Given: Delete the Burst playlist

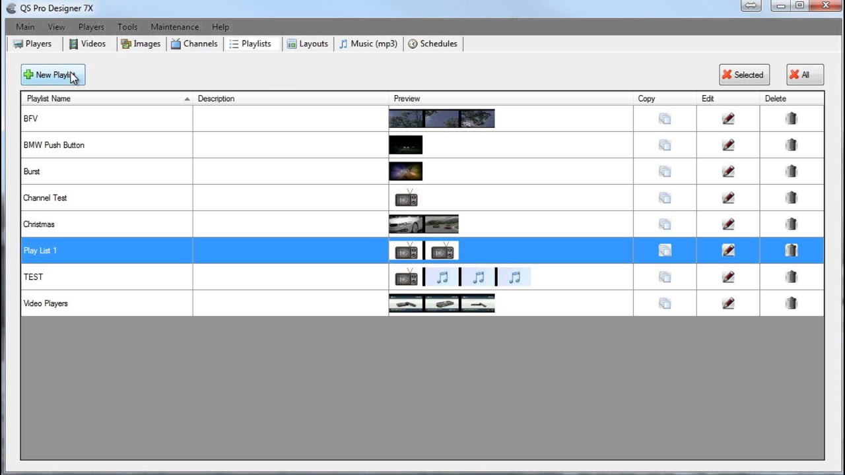Looking at the screenshot, I should click(792, 172).
